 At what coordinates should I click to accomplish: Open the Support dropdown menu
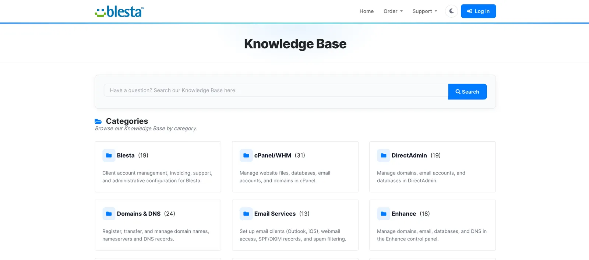(x=425, y=11)
